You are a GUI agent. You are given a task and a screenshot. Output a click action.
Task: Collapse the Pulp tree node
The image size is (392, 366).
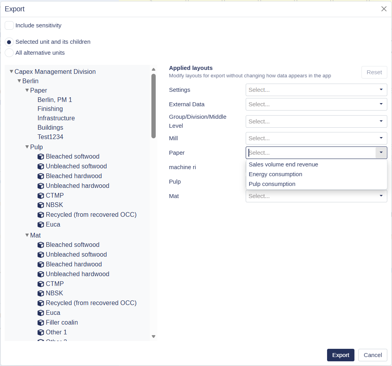[27, 147]
